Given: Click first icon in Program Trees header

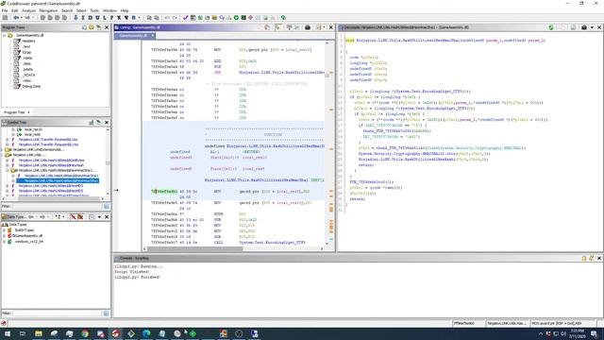Looking at the screenshot, I should [x=84, y=27].
